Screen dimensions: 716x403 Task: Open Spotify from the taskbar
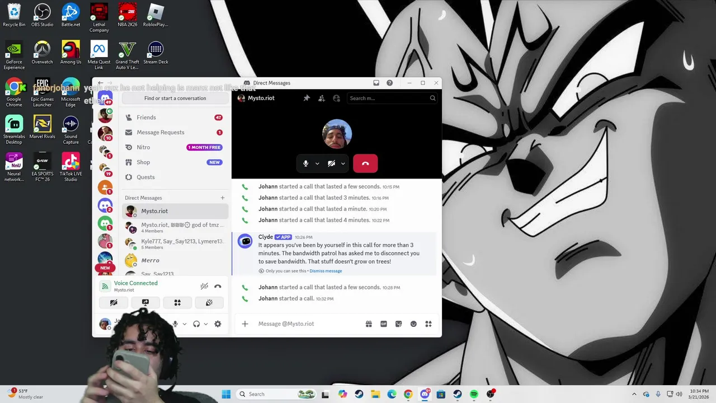pyautogui.click(x=474, y=394)
